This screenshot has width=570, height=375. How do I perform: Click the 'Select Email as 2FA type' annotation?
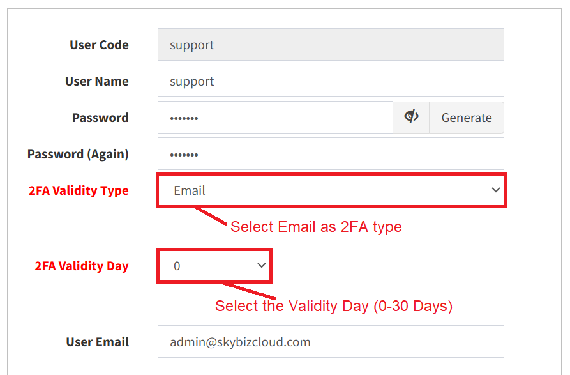coord(316,227)
